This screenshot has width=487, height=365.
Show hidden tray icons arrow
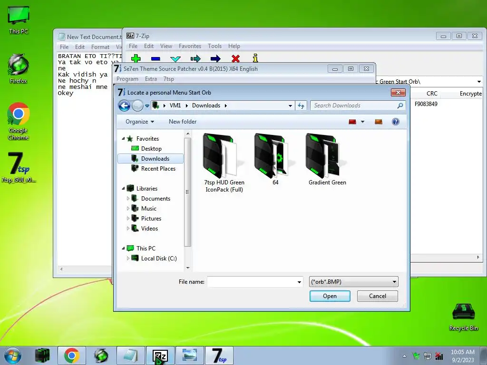coord(404,356)
